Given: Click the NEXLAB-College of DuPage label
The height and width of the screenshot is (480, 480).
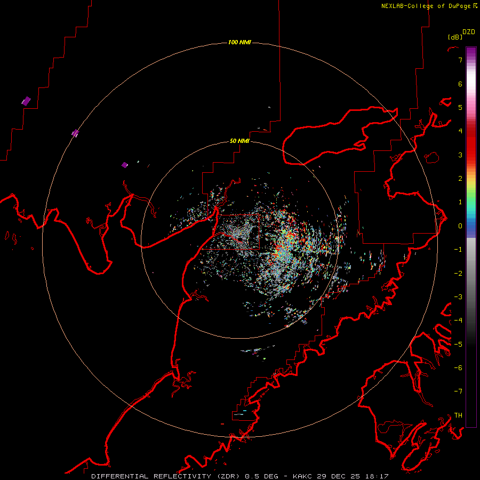Looking at the screenshot, I should click(426, 6).
